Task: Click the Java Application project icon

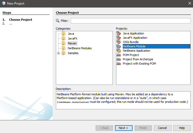Action: tap(118, 33)
